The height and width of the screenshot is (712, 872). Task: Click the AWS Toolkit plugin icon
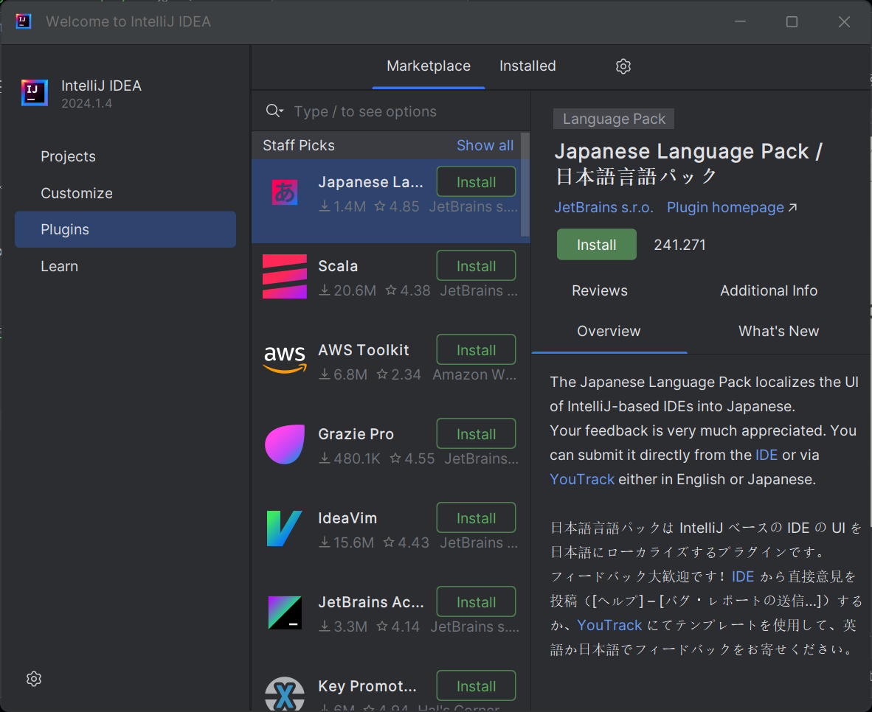pyautogui.click(x=284, y=359)
